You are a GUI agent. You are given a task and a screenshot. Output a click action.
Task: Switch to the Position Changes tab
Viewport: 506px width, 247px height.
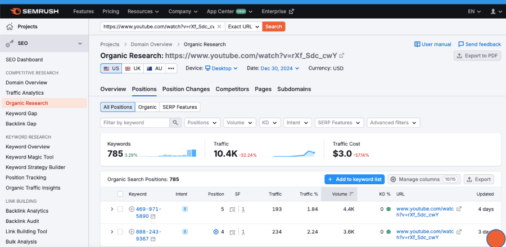(x=186, y=89)
